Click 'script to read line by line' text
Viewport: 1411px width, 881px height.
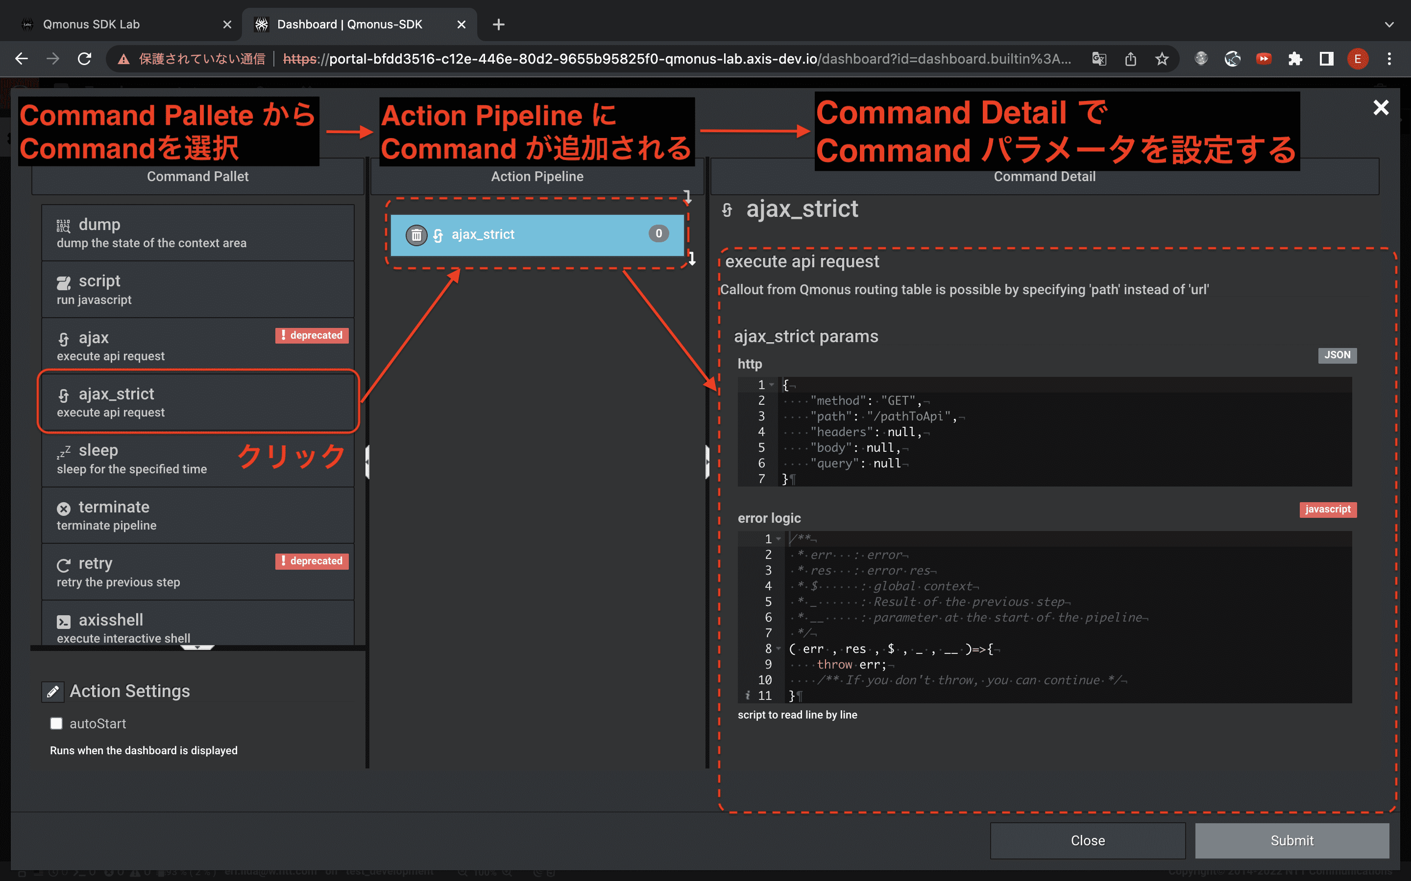[x=797, y=715]
